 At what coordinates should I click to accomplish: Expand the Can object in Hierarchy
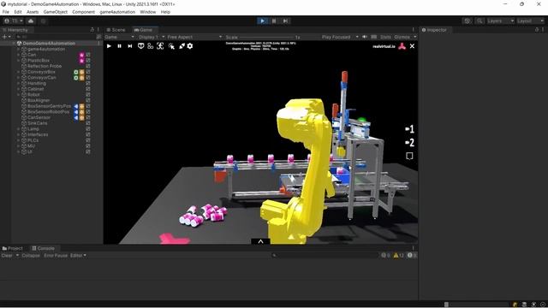pos(18,55)
